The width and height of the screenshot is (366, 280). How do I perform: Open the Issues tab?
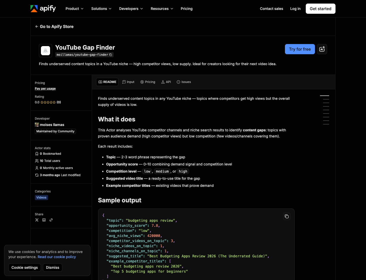[184, 82]
